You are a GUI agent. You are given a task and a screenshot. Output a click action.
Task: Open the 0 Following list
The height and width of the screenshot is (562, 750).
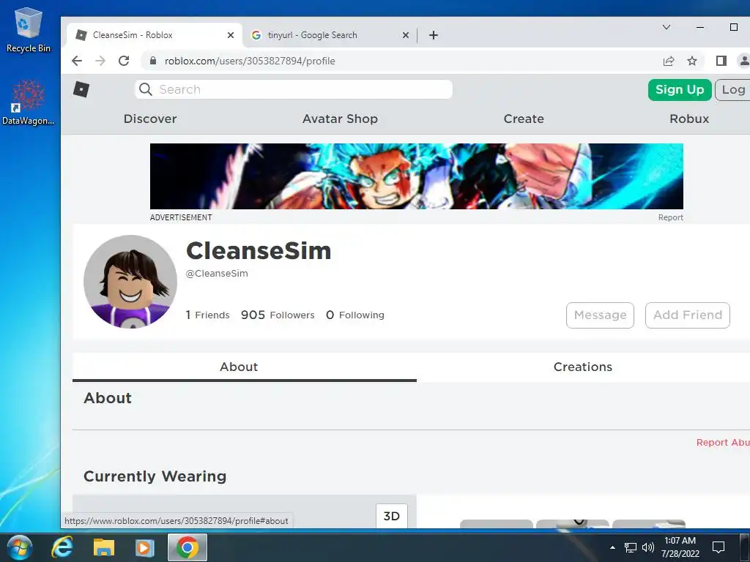click(x=355, y=315)
